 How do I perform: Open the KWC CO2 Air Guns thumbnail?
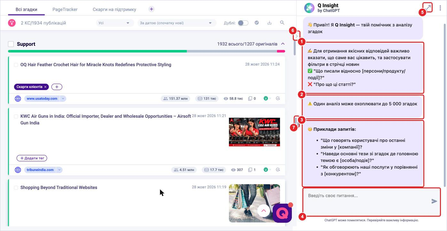pyautogui.click(x=254, y=132)
